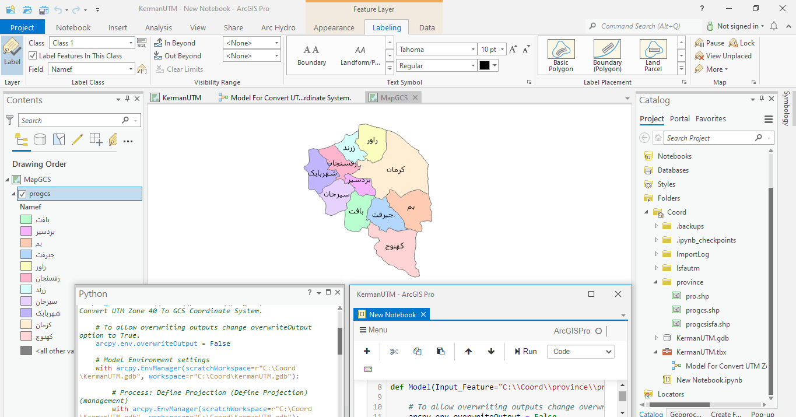Open the Analysis ribbon tab

coord(159,27)
